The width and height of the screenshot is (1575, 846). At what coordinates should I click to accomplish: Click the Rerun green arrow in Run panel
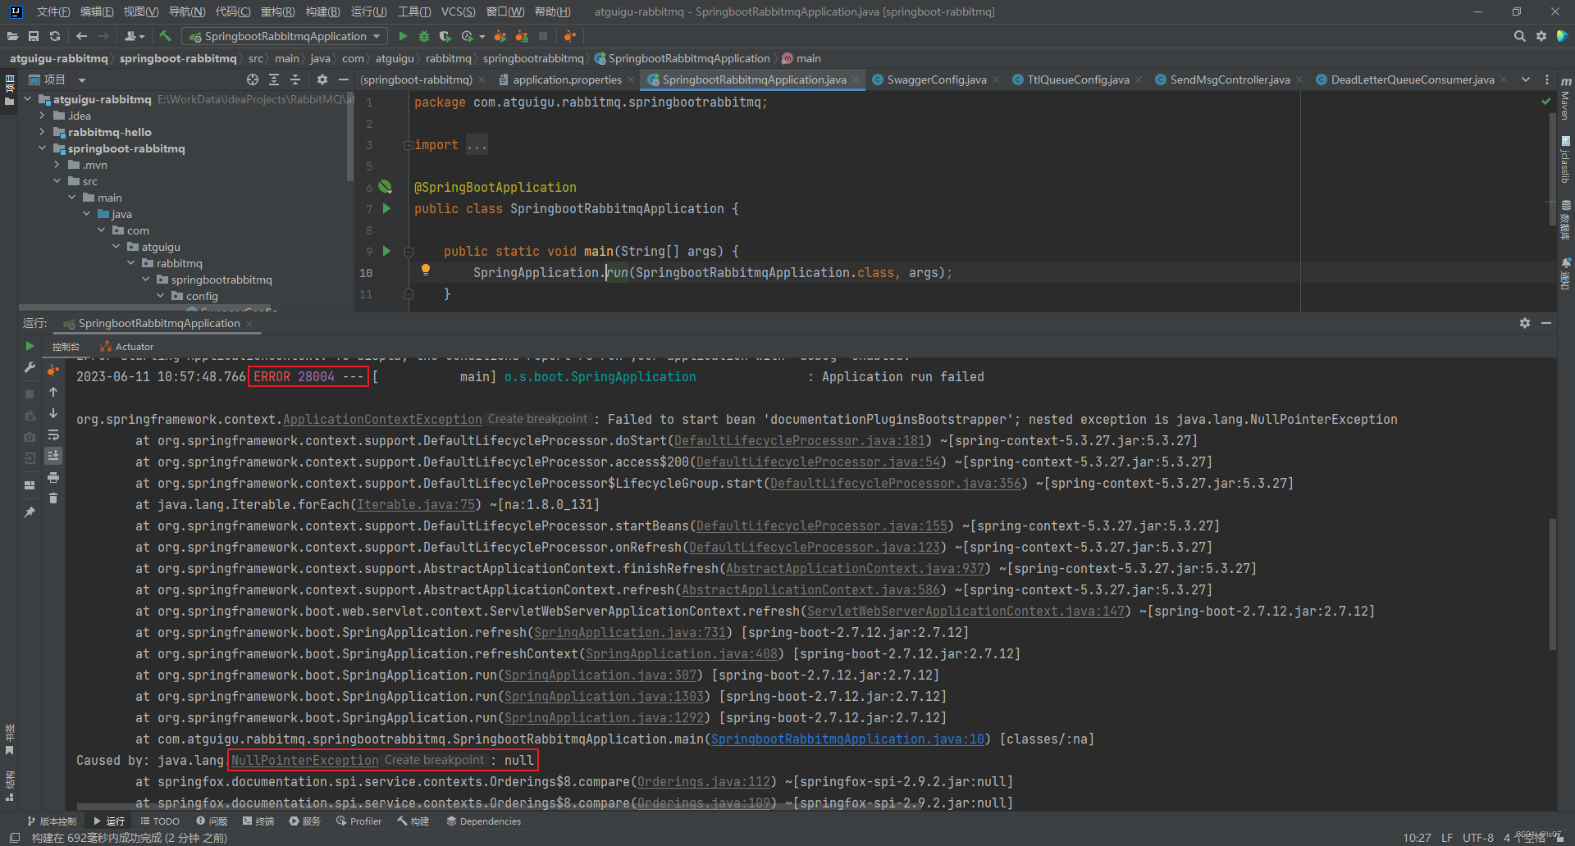[x=30, y=346]
